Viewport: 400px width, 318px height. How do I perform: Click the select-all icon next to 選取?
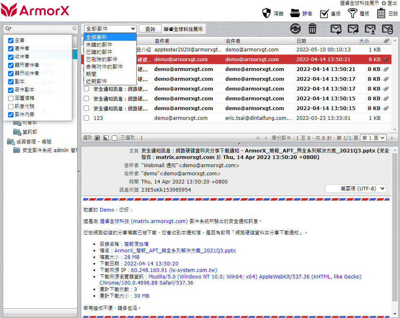(97, 138)
